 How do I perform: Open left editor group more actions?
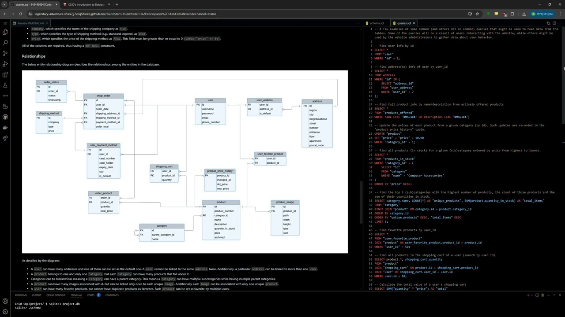(358, 23)
